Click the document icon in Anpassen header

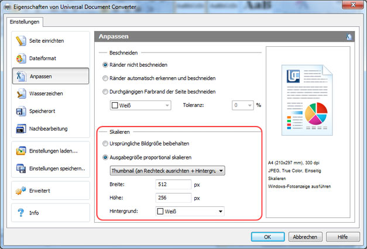point(349,37)
